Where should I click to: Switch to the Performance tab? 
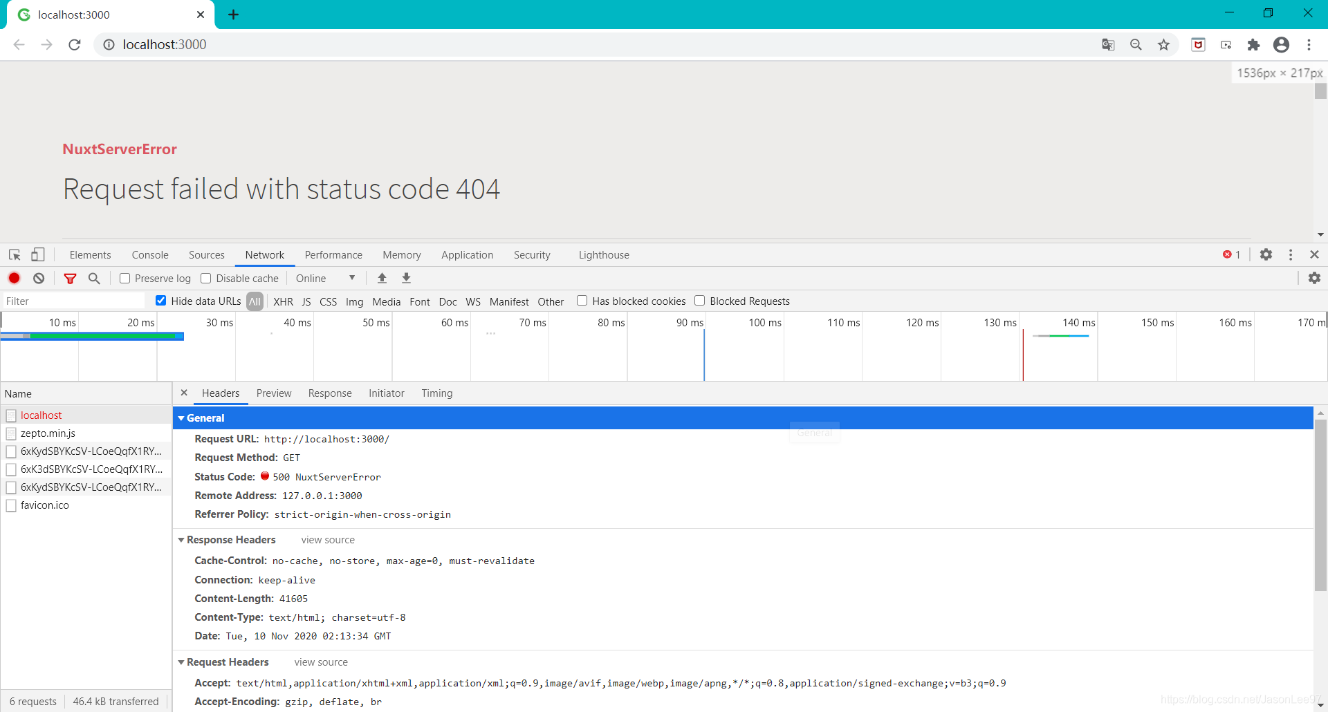[x=333, y=255]
